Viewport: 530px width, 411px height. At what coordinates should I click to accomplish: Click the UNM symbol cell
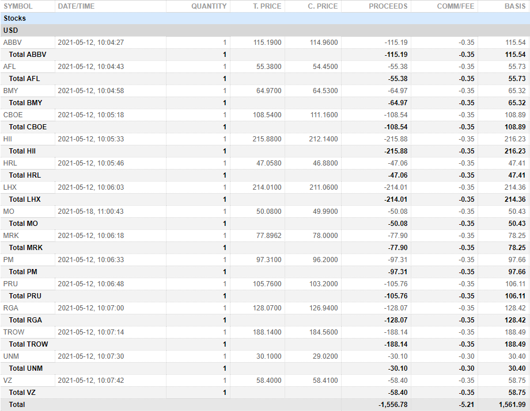click(11, 357)
